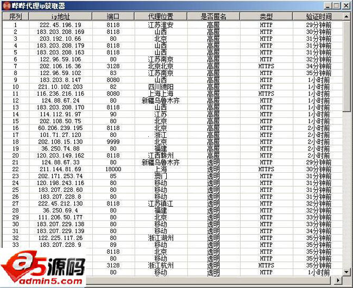The width and height of the screenshot is (353, 288).
Task: Close the proxy ip window
Action: (x=346, y=5)
